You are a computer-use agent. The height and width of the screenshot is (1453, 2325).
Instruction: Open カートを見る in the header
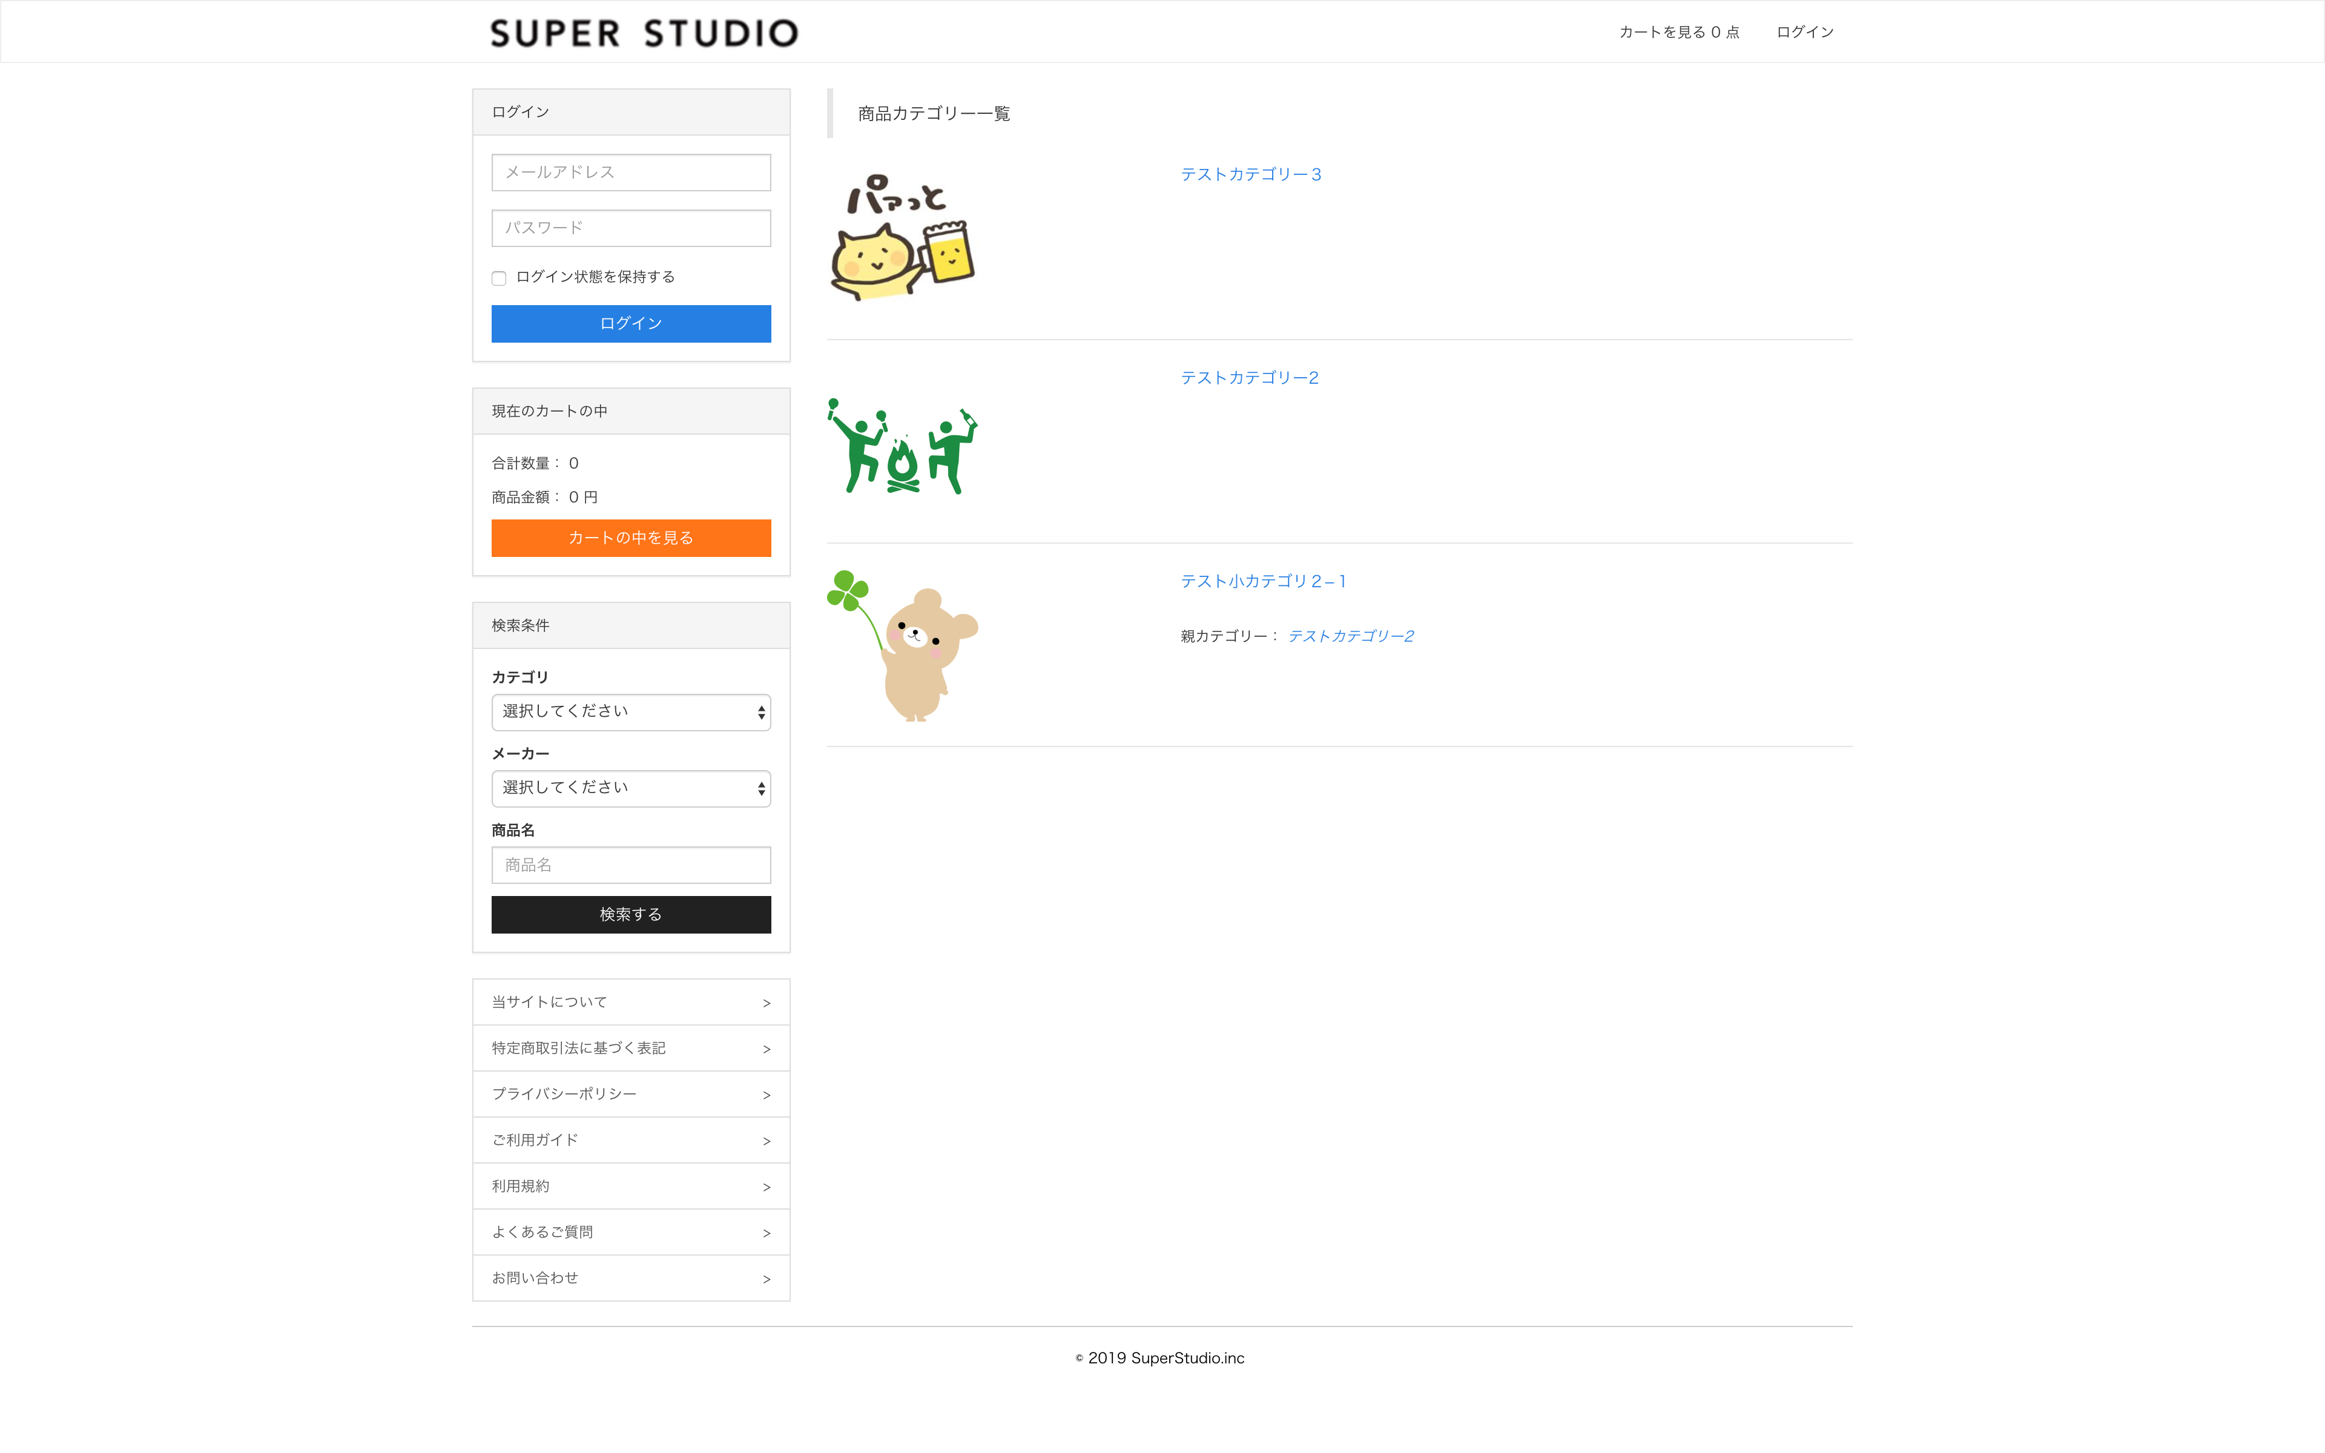1678,31
